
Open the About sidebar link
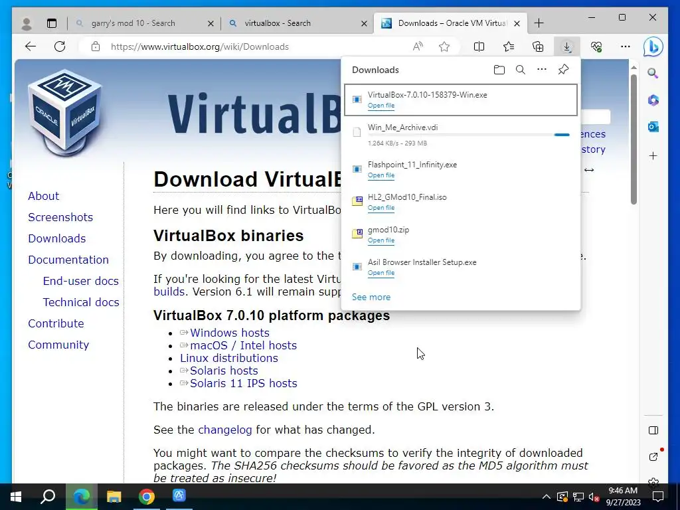pyautogui.click(x=43, y=196)
